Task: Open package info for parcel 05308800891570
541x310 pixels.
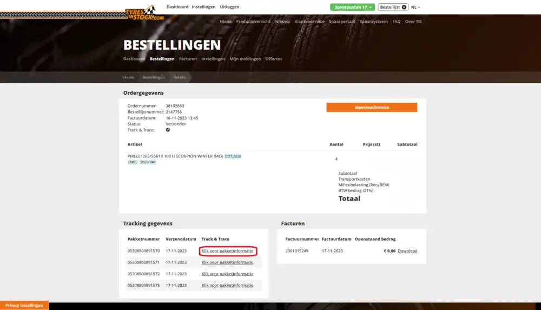Action: (x=227, y=251)
